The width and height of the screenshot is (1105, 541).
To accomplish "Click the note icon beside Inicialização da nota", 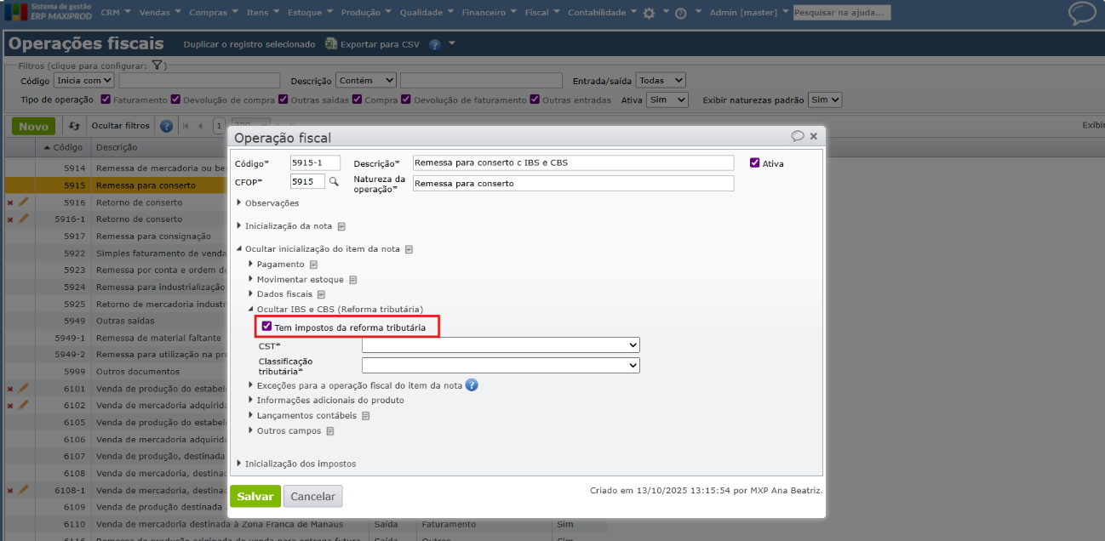I will (x=341, y=226).
